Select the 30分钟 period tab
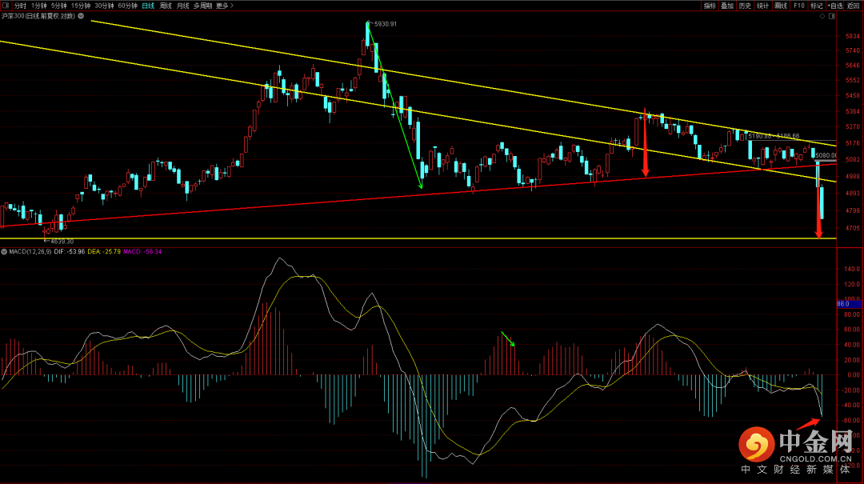Image resolution: width=864 pixels, height=484 pixels. tap(104, 6)
